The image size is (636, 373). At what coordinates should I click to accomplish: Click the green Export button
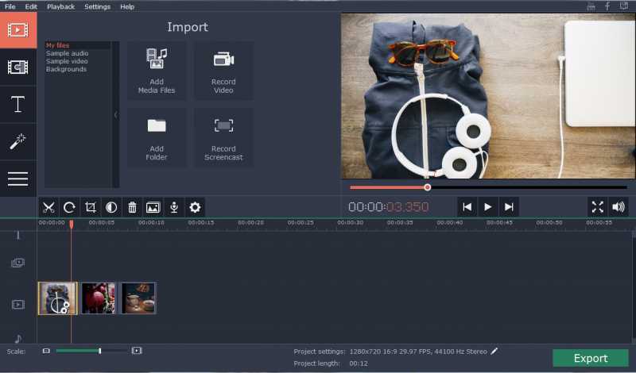[x=591, y=358]
